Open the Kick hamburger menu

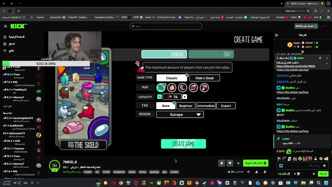click(x=5, y=26)
